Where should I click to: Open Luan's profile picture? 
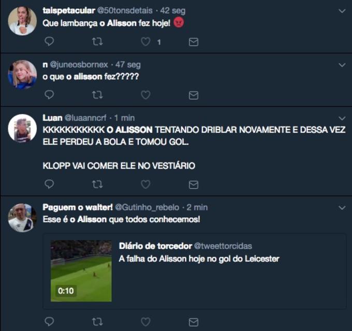click(x=22, y=128)
